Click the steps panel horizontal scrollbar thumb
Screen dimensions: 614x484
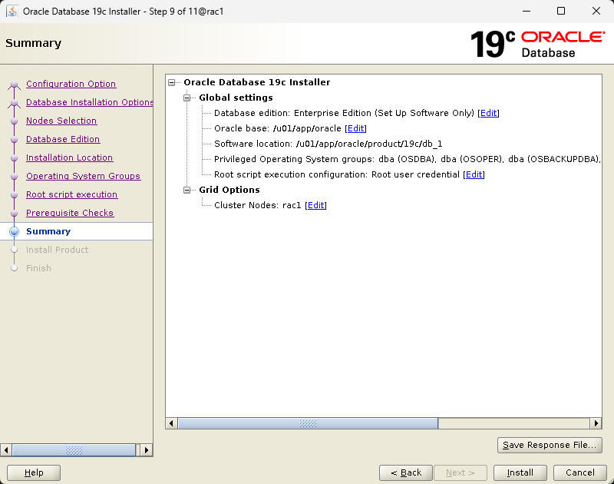(74, 450)
